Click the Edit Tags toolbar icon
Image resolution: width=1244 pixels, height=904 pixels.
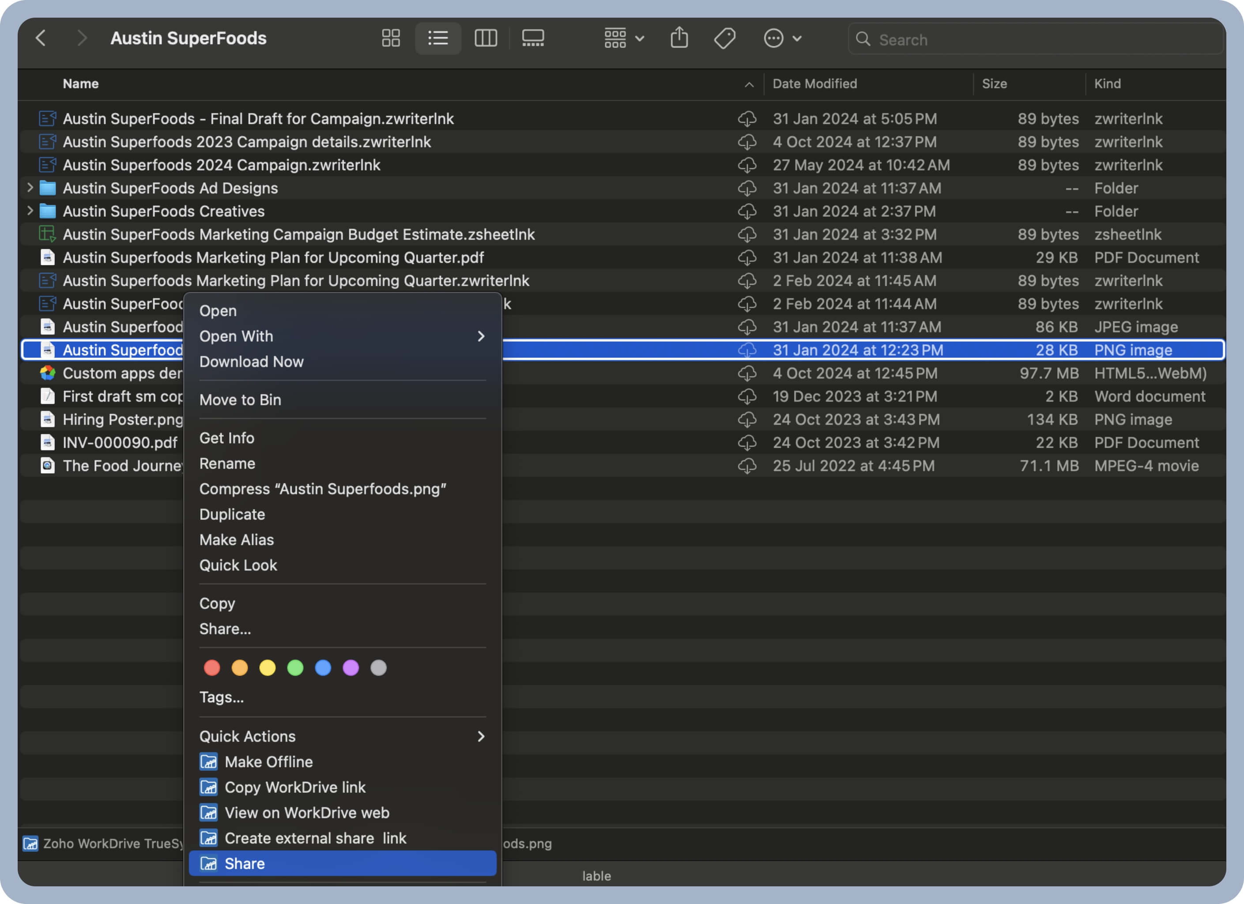pos(724,38)
